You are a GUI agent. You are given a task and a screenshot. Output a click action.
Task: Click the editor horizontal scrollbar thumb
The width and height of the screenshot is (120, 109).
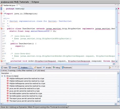[x=49, y=64]
